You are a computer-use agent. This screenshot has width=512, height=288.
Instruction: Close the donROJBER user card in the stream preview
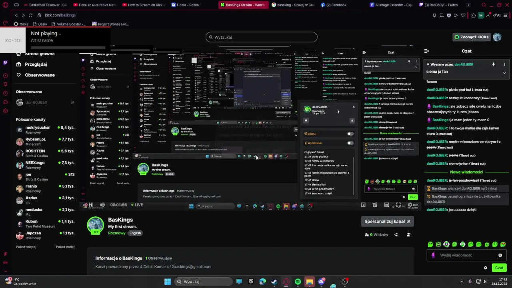pyautogui.click(x=354, y=107)
